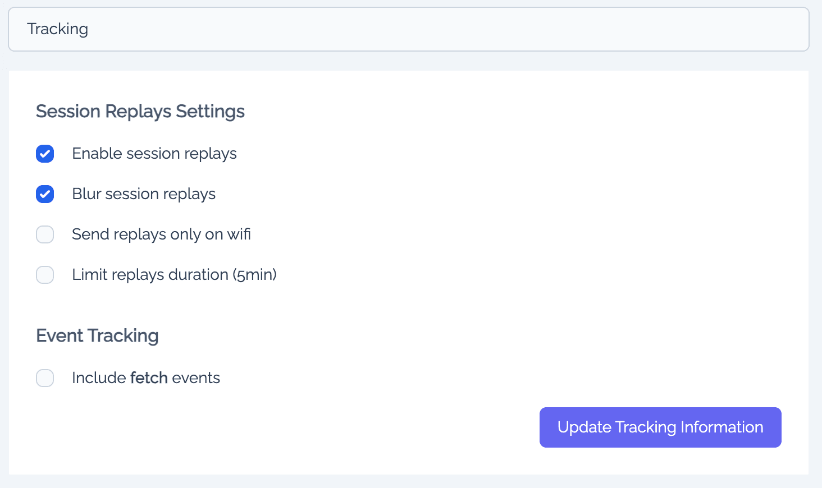The height and width of the screenshot is (488, 822).
Task: Click Update Tracking Information button
Action: pyautogui.click(x=660, y=427)
